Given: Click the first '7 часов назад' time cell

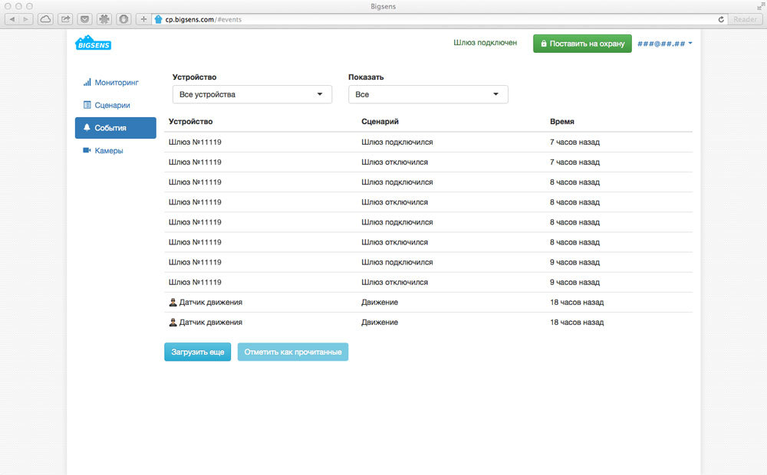Looking at the screenshot, I should coord(574,142).
